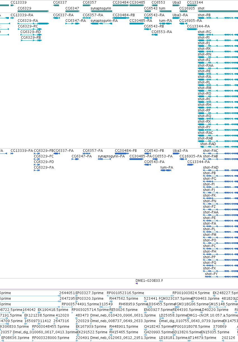
Task: Select the CG6337 gene label
Action: coord(60,3)
